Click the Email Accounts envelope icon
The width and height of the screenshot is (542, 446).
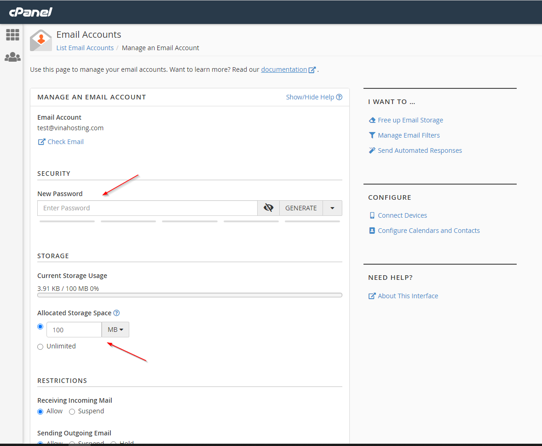click(x=41, y=41)
